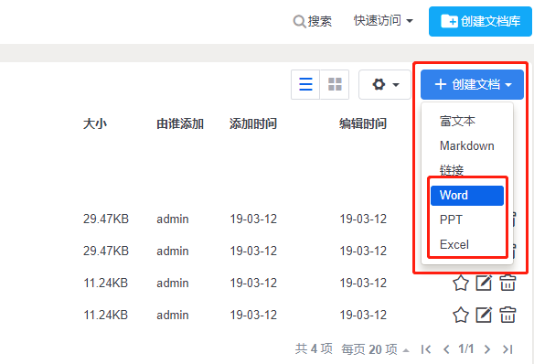The width and height of the screenshot is (534, 364).
Task: Click admin in the last row
Action: coord(173,315)
